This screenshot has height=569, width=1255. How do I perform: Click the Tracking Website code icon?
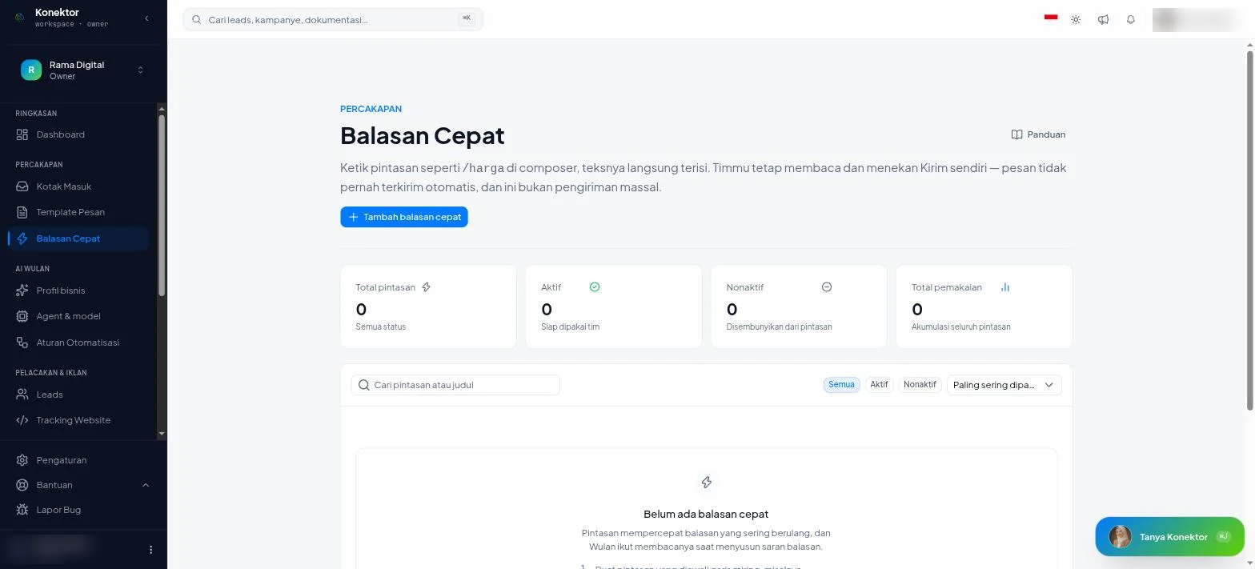tap(22, 420)
